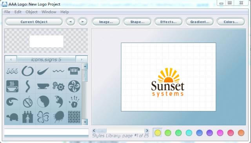Pick the turtle icon
Viewport: 251px width, 143px height.
pyautogui.click(x=12, y=117)
